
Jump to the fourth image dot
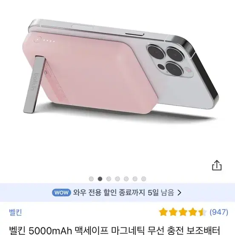tap(117, 179)
